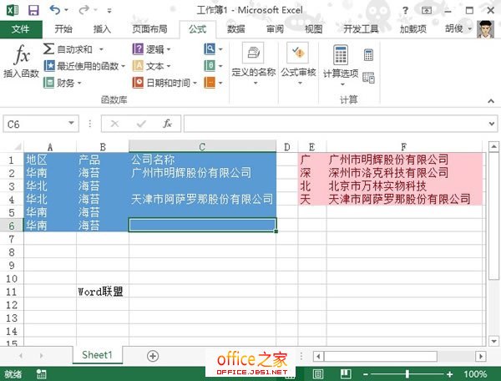Open Recently Used functions star icon
Image resolution: width=501 pixels, height=381 pixels.
pos(49,66)
